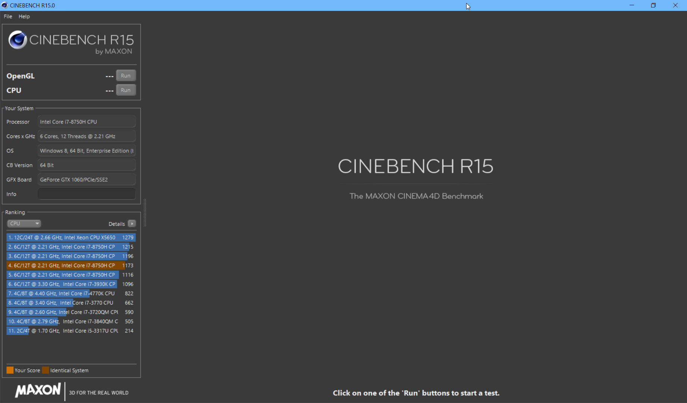Maximize or restore the Cinebench window
Image resolution: width=687 pixels, height=403 pixels.
pos(653,5)
